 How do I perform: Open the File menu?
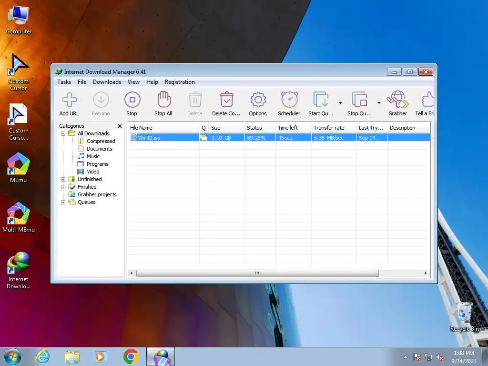tap(82, 82)
